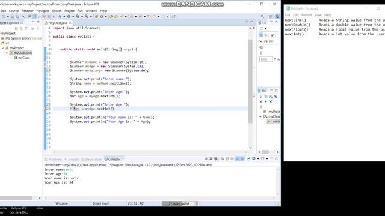Image resolution: width=385 pixels, height=216 pixels.
Task: Select myClass.java in Project Explorer
Action: click(x=21, y=53)
